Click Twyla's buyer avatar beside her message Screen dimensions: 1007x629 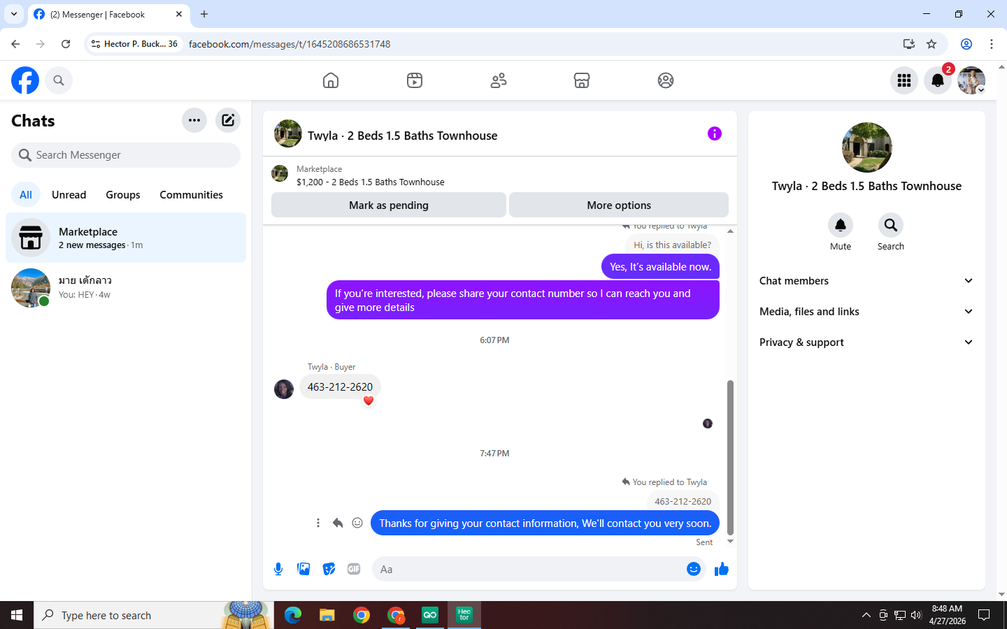(284, 389)
